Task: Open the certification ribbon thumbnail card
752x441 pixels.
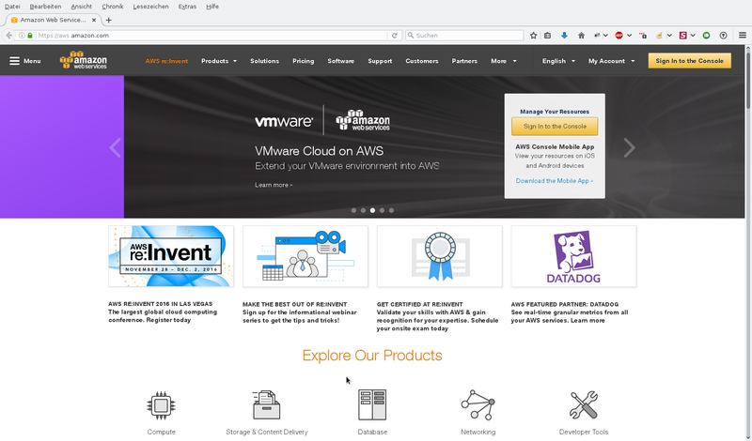Action: tap(440, 256)
